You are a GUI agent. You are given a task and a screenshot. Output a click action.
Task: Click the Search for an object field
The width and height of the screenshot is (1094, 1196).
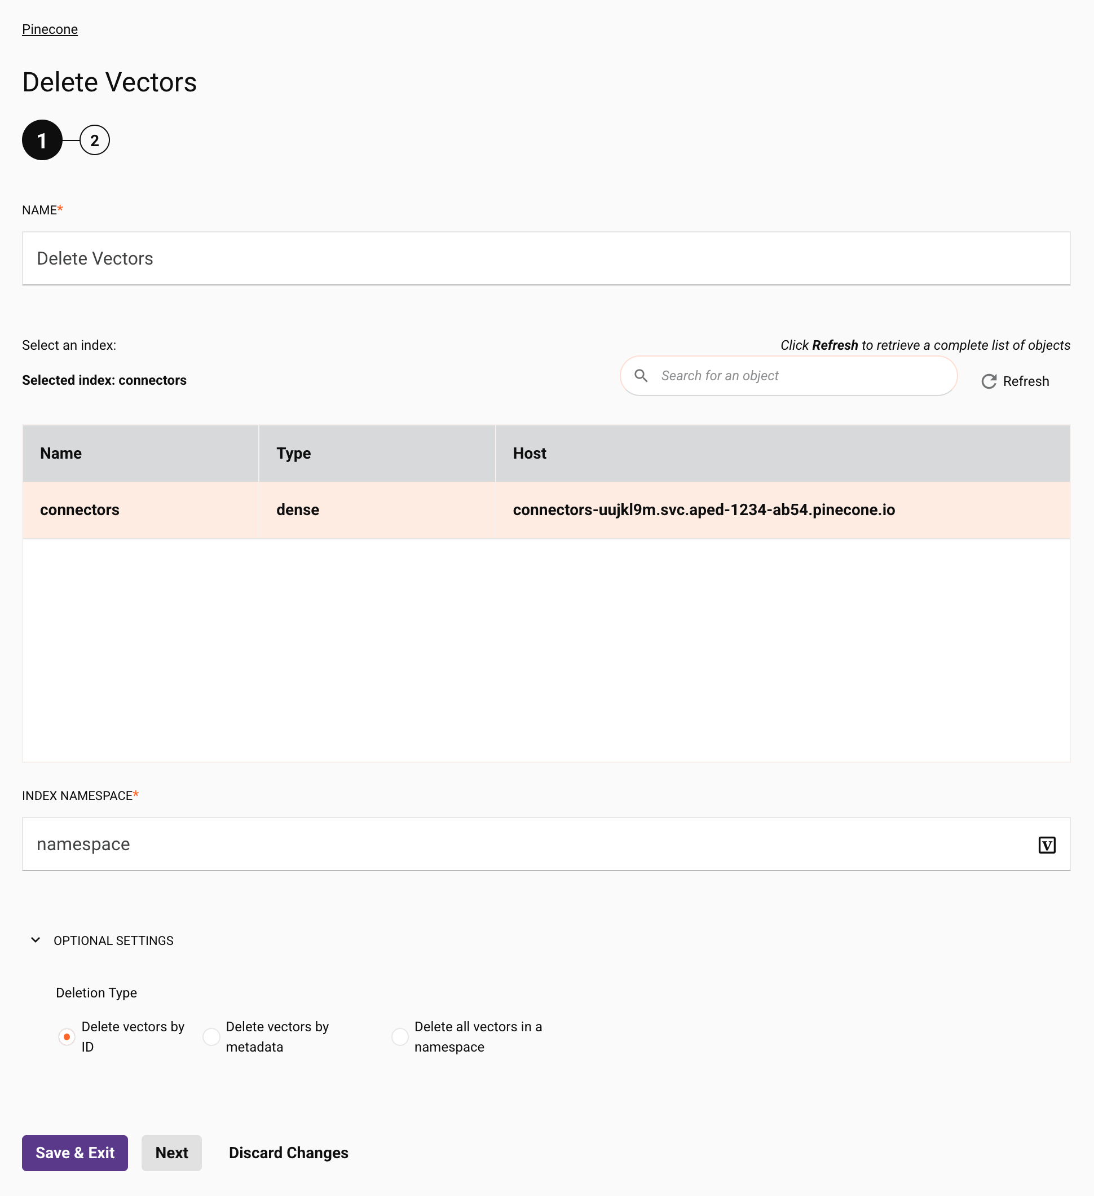(x=788, y=376)
